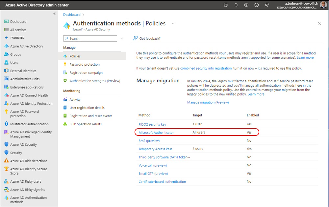The height and width of the screenshot is (207, 329).
Task: Click the Administrative units icon
Action: coord(6,79)
